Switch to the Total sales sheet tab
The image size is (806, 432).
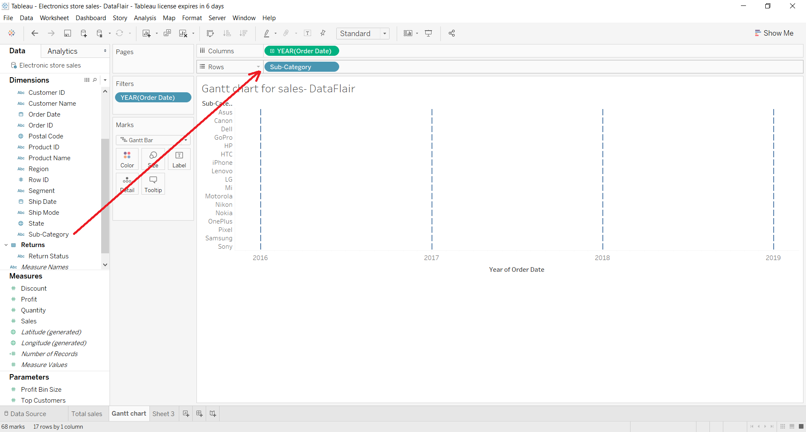point(87,414)
